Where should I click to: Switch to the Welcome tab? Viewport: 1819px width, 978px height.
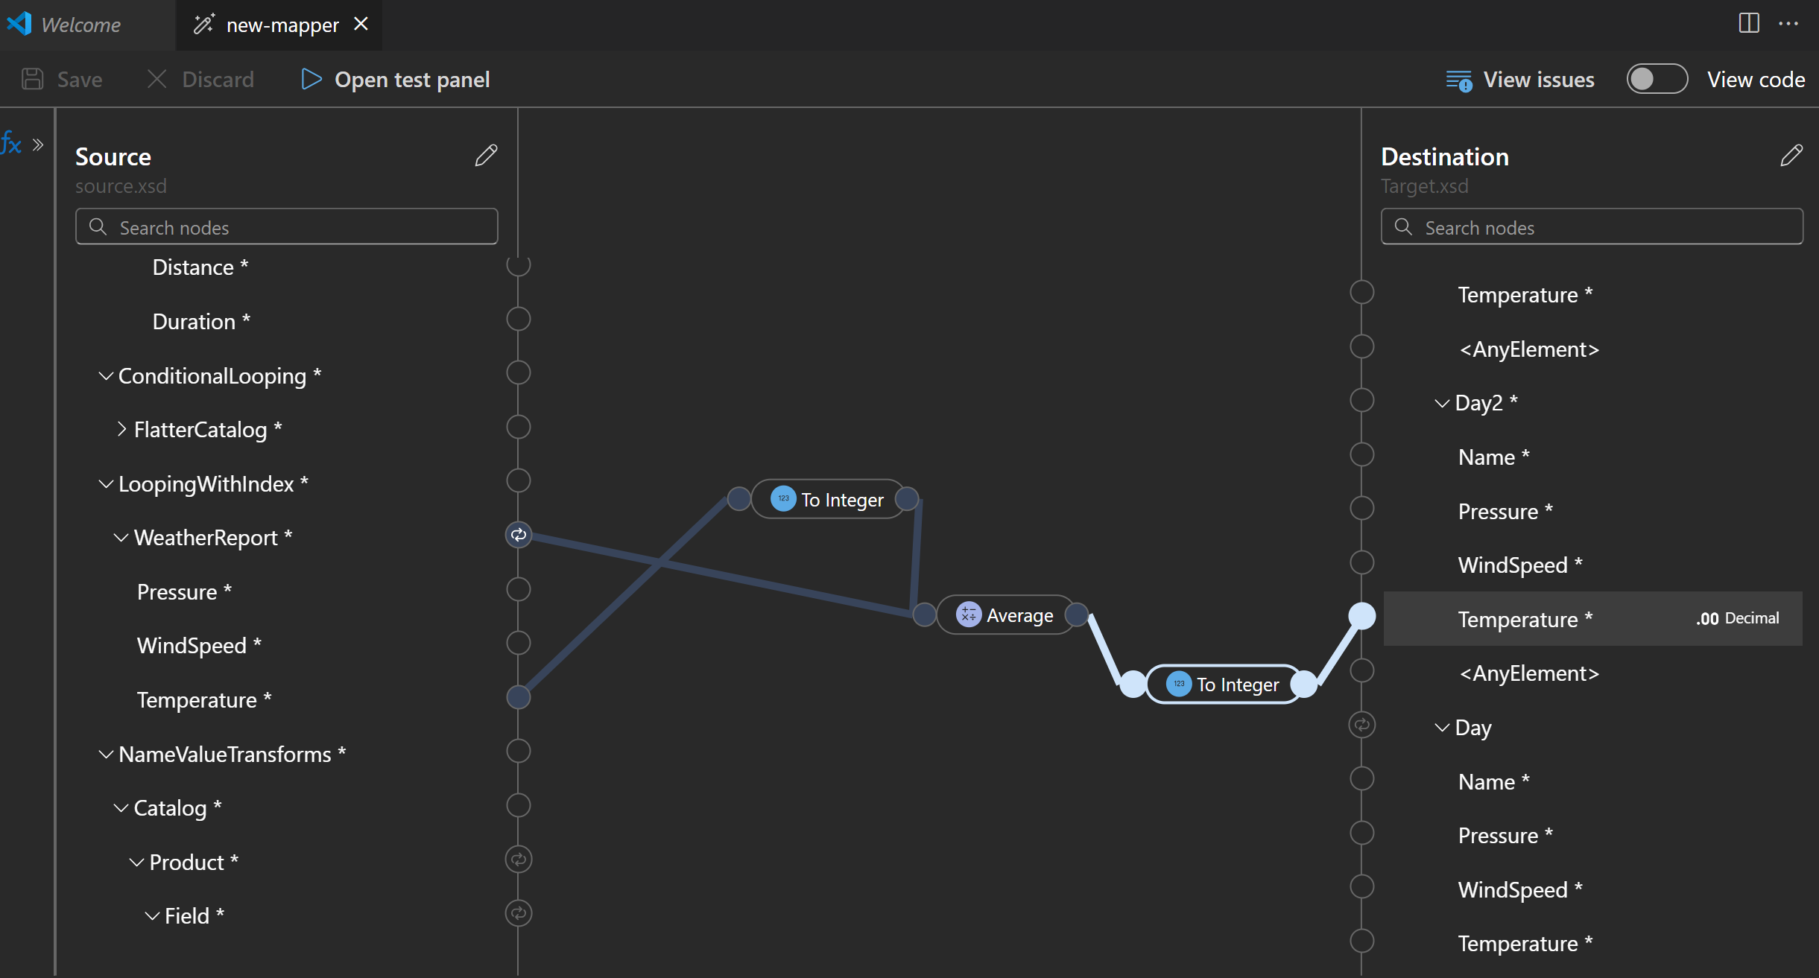pos(80,25)
